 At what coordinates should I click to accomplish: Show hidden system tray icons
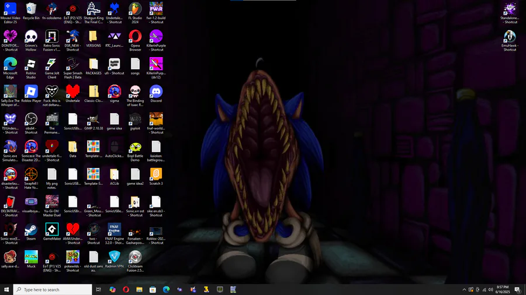pos(464,290)
